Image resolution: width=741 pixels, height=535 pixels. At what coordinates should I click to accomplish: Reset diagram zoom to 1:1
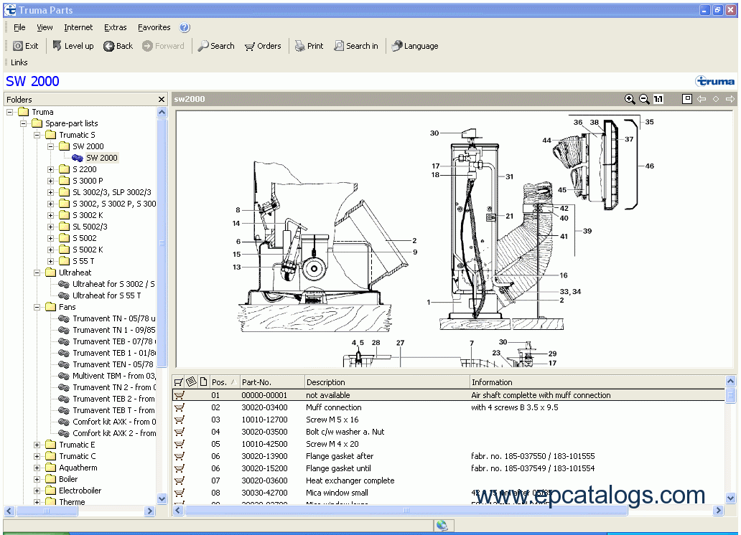(x=658, y=99)
